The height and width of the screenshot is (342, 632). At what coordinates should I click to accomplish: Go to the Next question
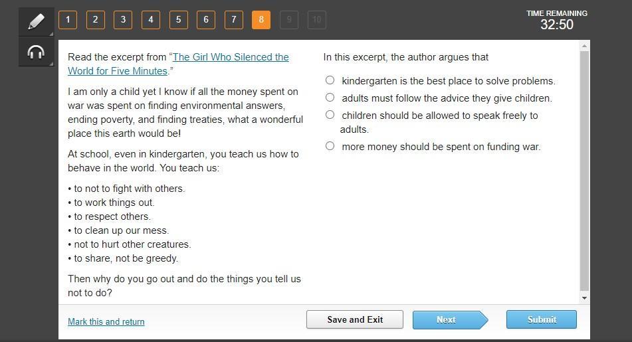coord(450,320)
